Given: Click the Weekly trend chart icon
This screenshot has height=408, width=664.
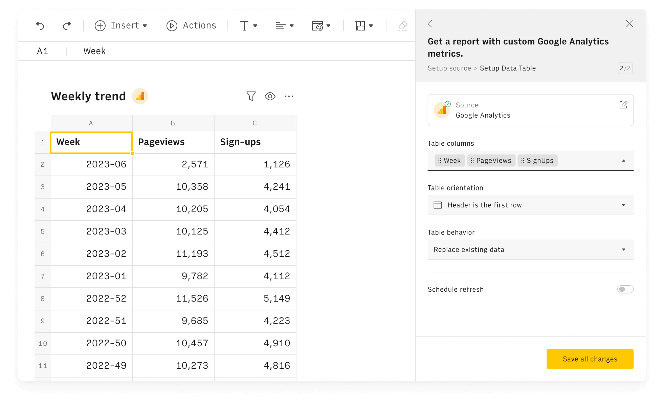Looking at the screenshot, I should click(140, 97).
